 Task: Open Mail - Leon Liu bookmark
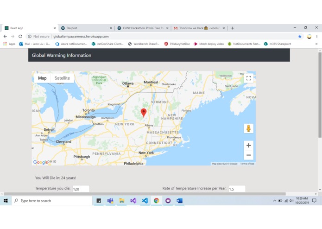click(34, 44)
